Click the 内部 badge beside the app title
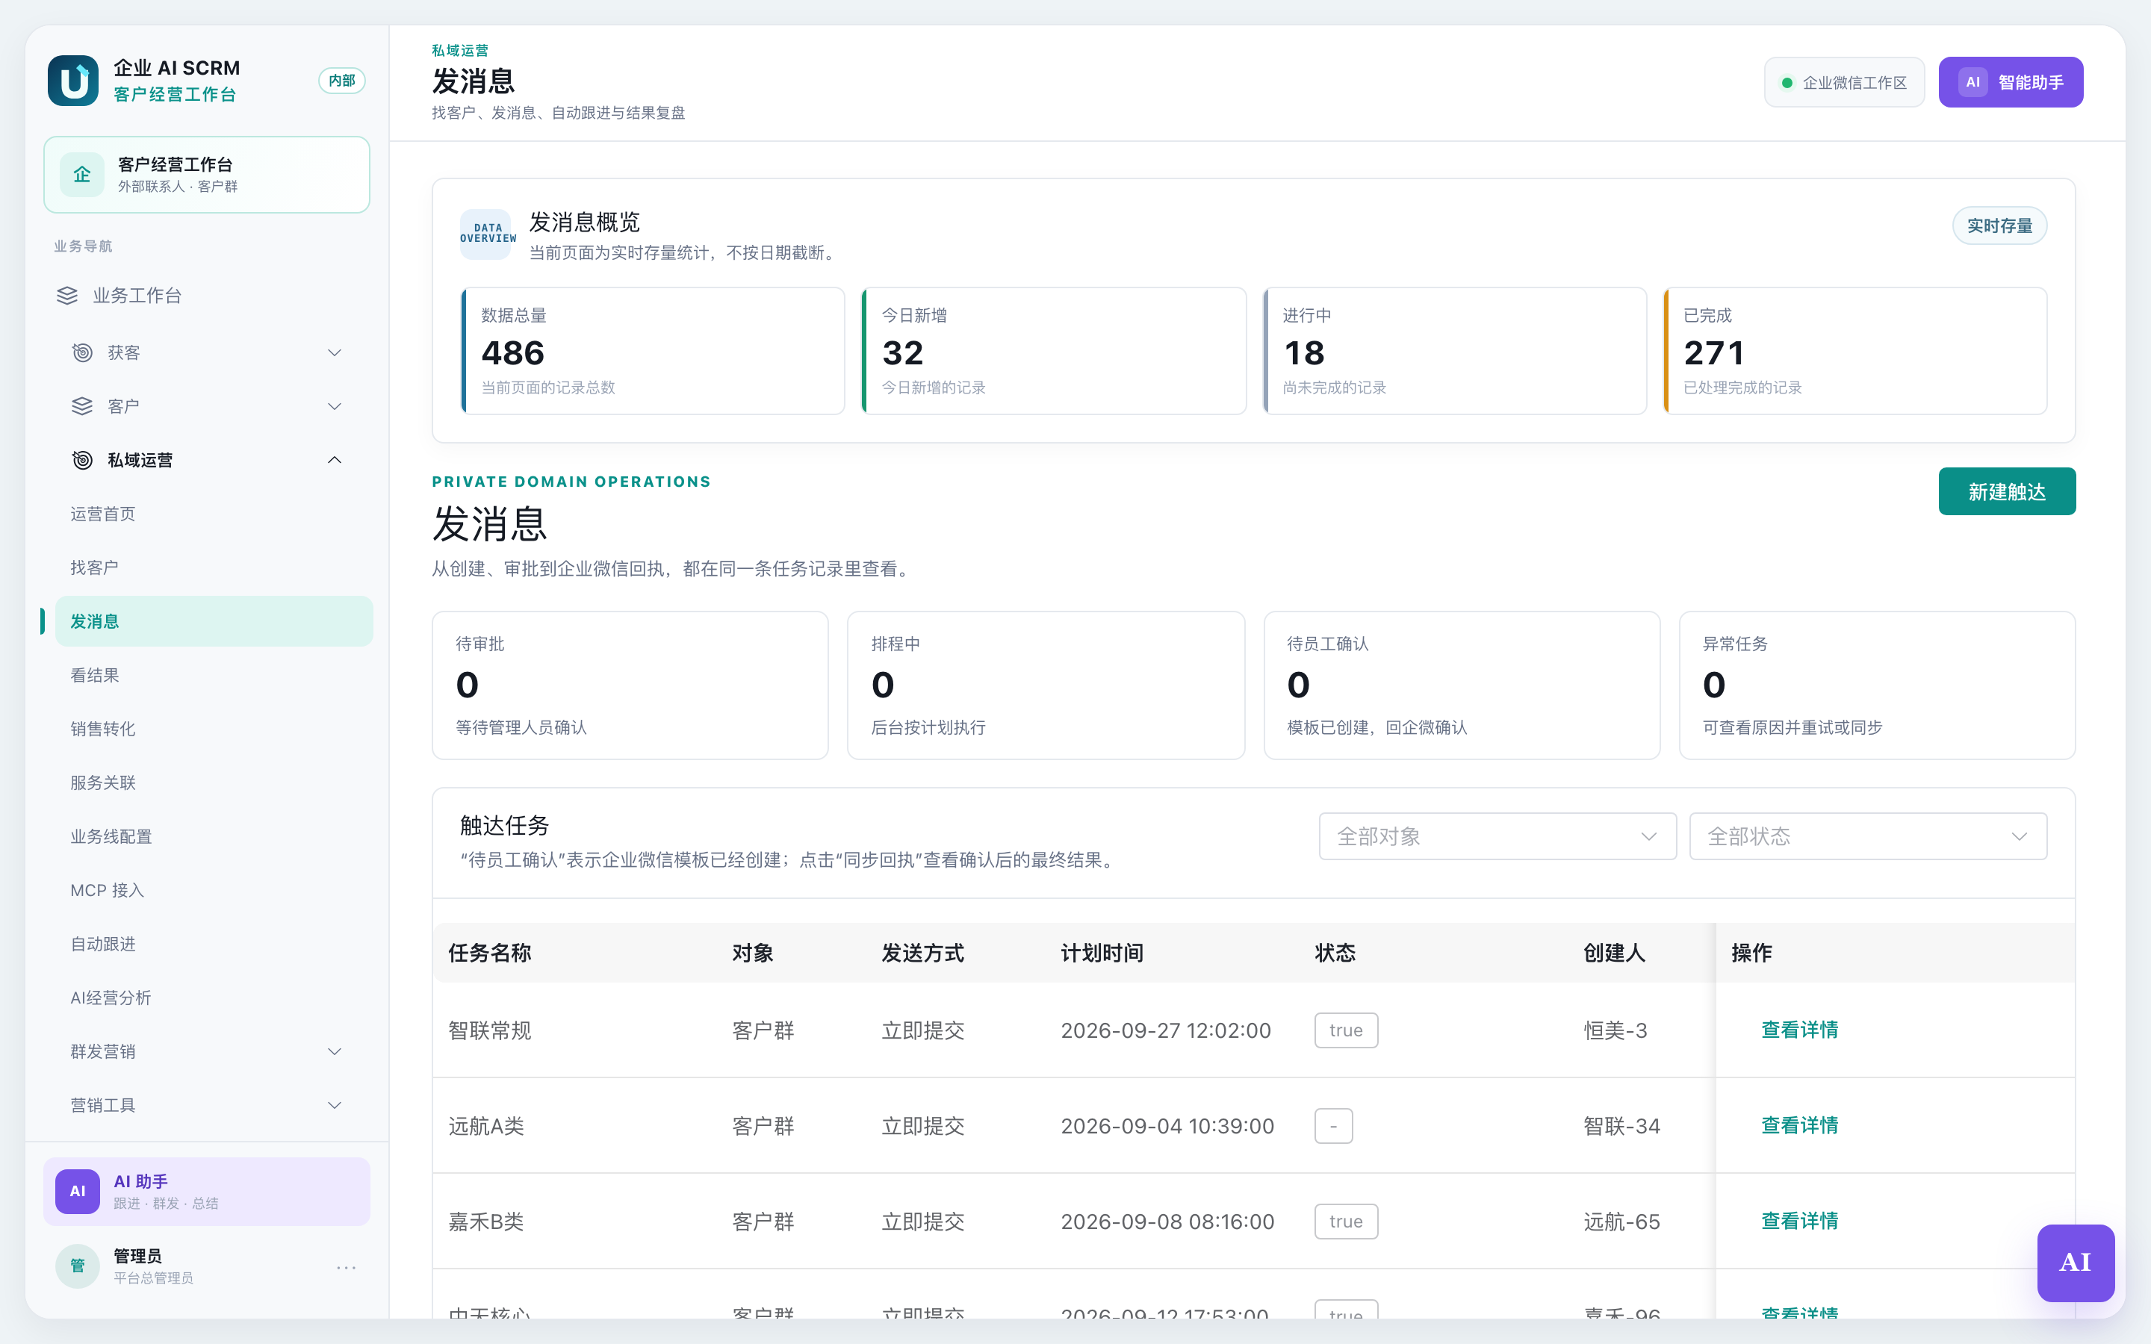Screen dimensions: 2151x1344 (x=342, y=81)
